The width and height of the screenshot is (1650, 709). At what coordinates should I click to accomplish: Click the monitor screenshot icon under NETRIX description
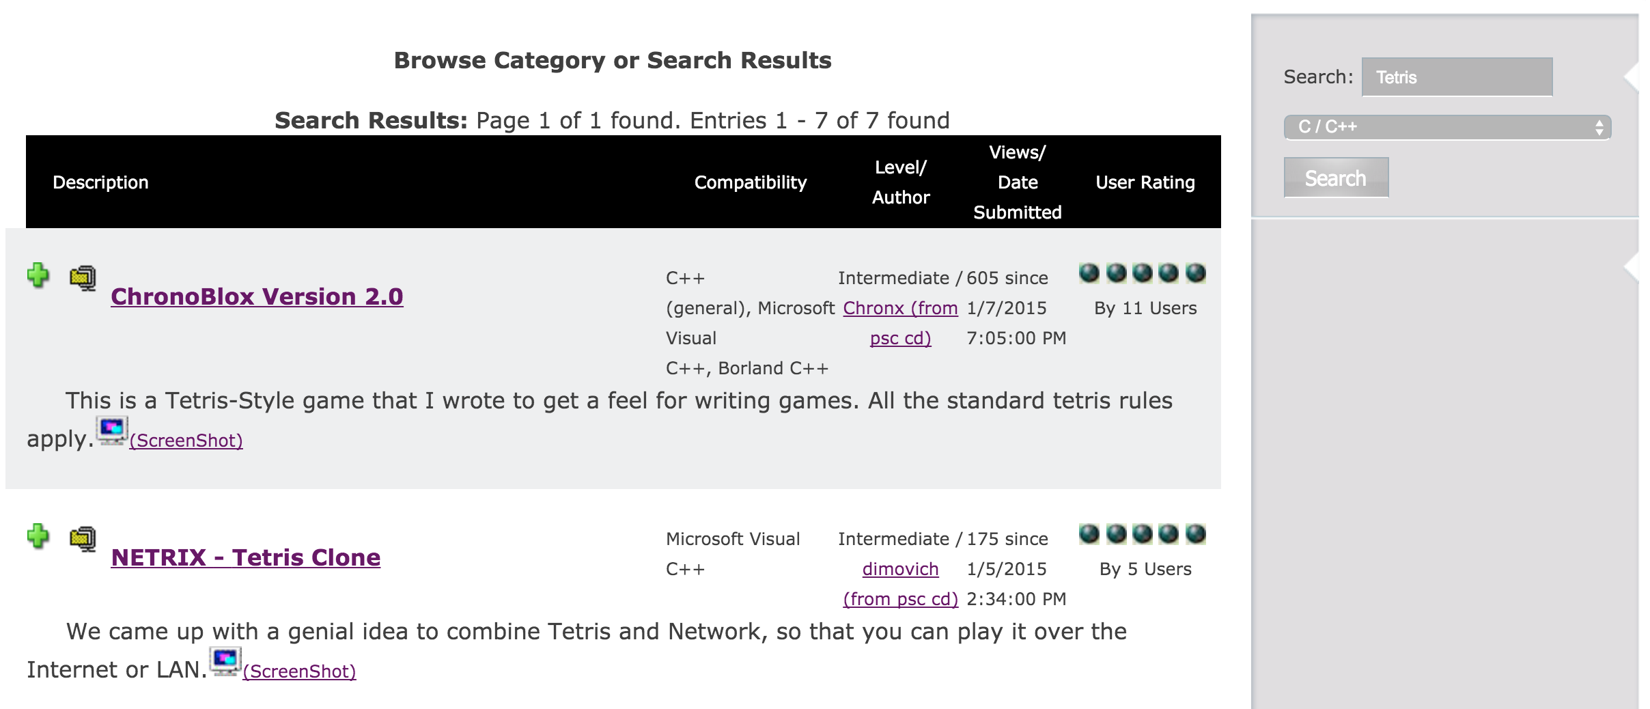[225, 662]
